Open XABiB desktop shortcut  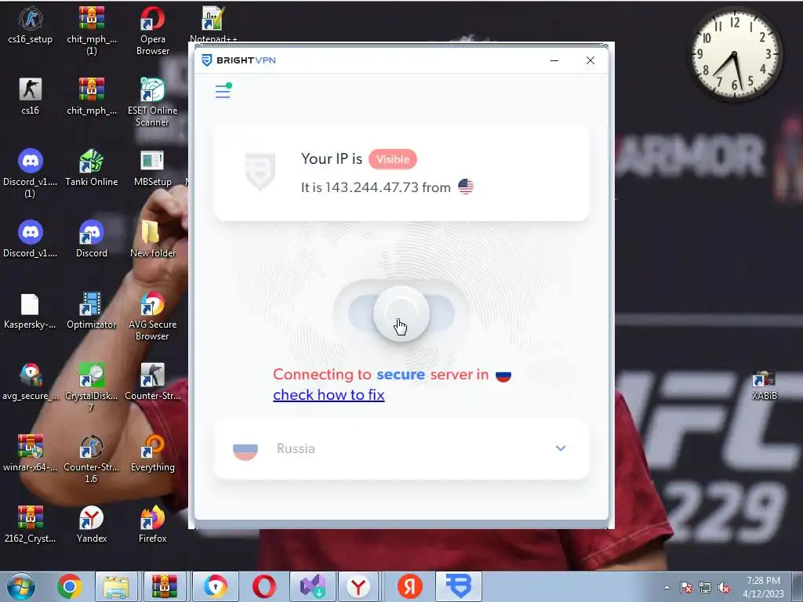[764, 386]
